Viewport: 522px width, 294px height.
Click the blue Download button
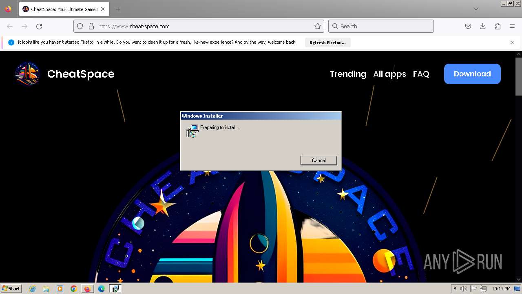coord(472,74)
